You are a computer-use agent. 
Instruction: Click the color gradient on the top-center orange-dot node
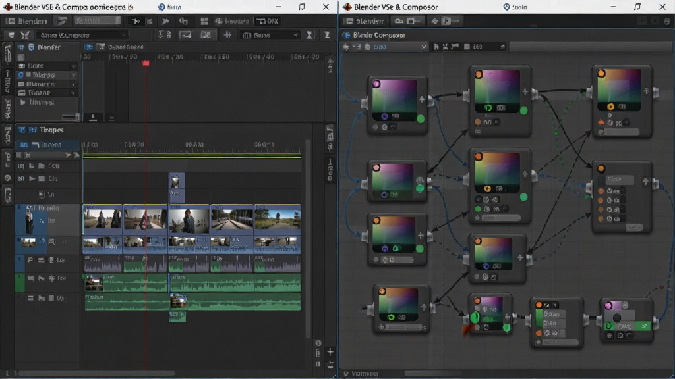click(497, 87)
